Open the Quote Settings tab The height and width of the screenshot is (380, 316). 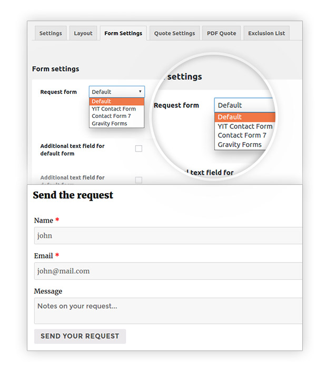(x=174, y=33)
